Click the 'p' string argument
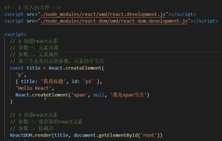Viewport: 222px width, 141px height. coord(19,75)
